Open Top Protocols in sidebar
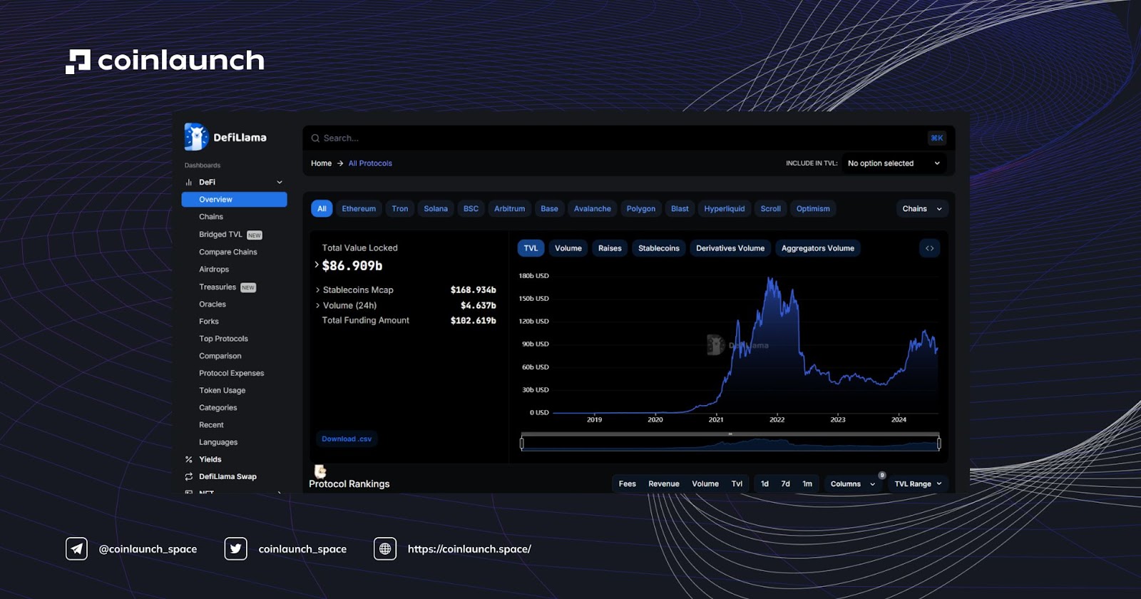 click(x=224, y=339)
